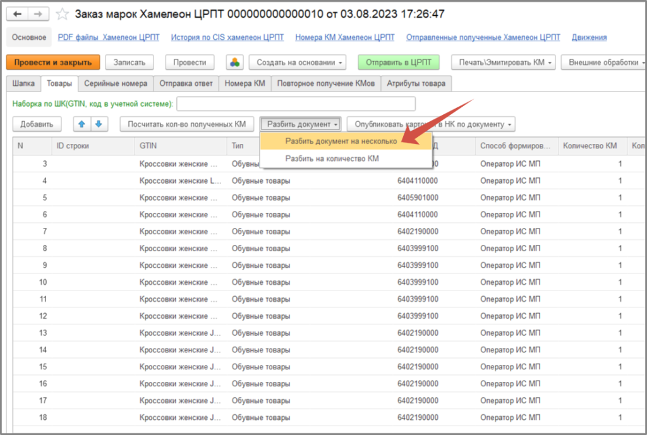
Task: Select Оператор ИС МП in row 15
Action: (x=510, y=367)
